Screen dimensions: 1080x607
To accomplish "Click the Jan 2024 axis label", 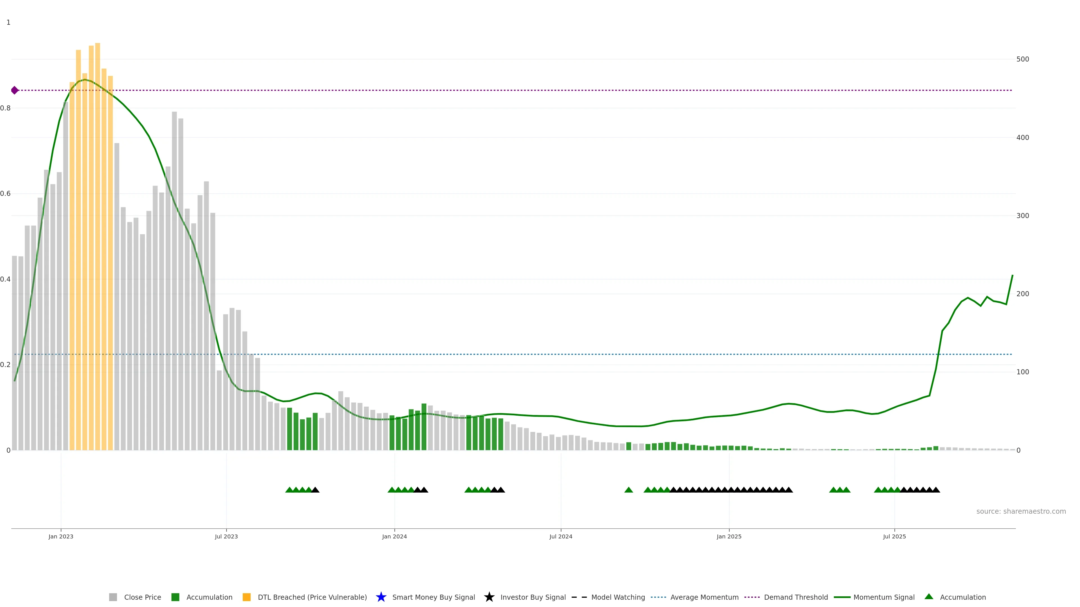I will click(x=394, y=536).
